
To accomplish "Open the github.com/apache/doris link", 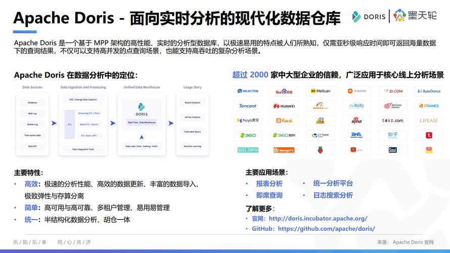I will click(326, 229).
